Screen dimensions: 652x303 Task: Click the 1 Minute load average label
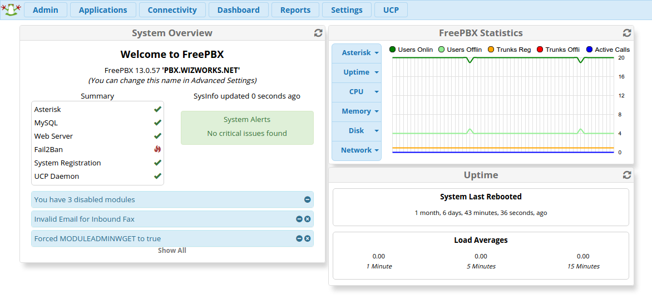click(379, 266)
